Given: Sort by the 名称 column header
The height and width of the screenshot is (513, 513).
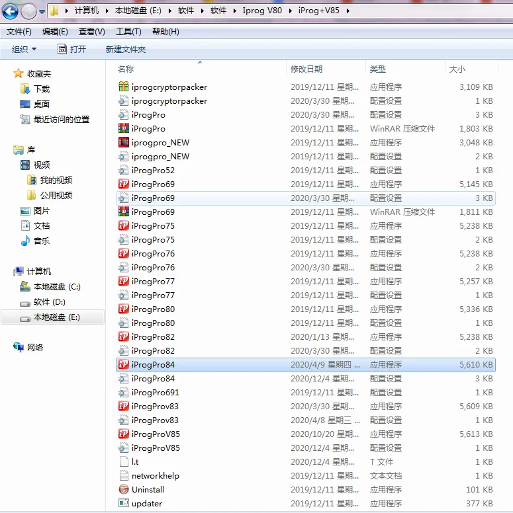Looking at the screenshot, I should coord(126,69).
